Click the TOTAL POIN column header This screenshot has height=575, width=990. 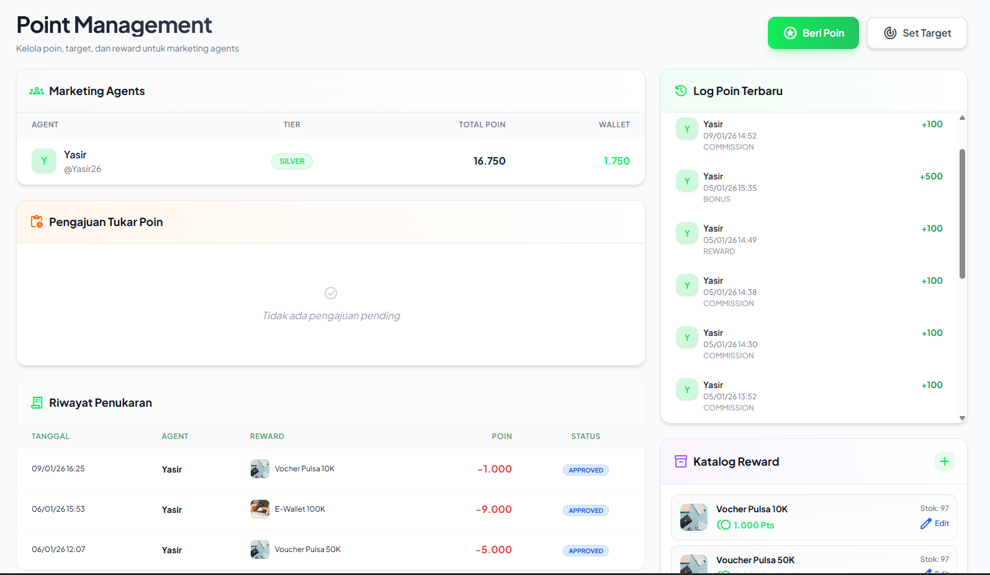(x=482, y=125)
